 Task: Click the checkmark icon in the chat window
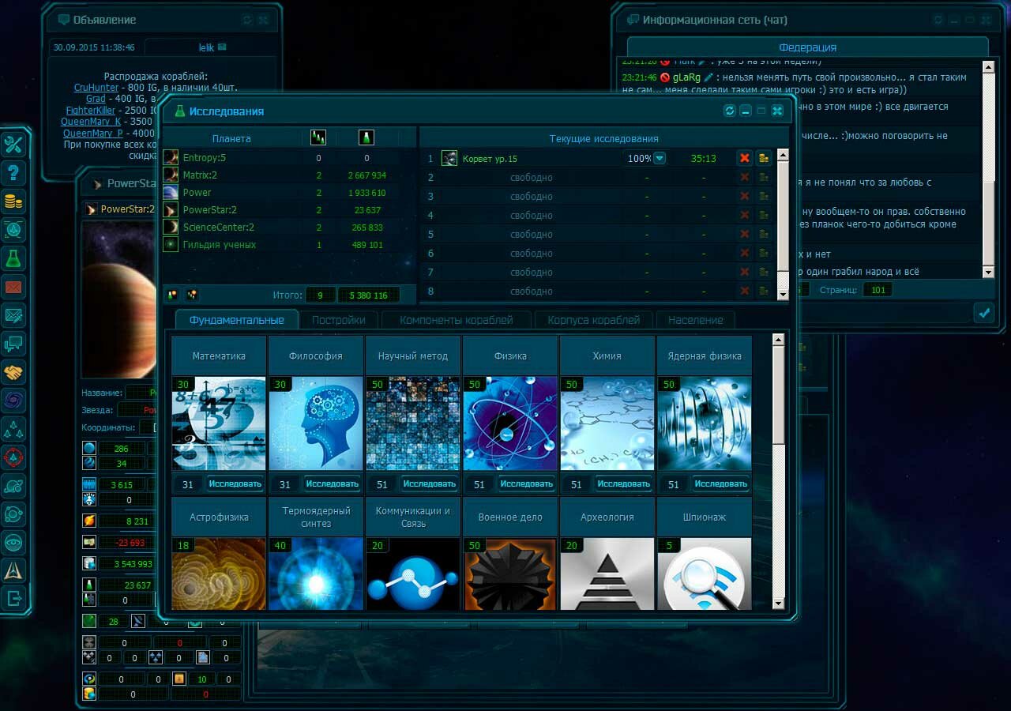click(x=984, y=313)
